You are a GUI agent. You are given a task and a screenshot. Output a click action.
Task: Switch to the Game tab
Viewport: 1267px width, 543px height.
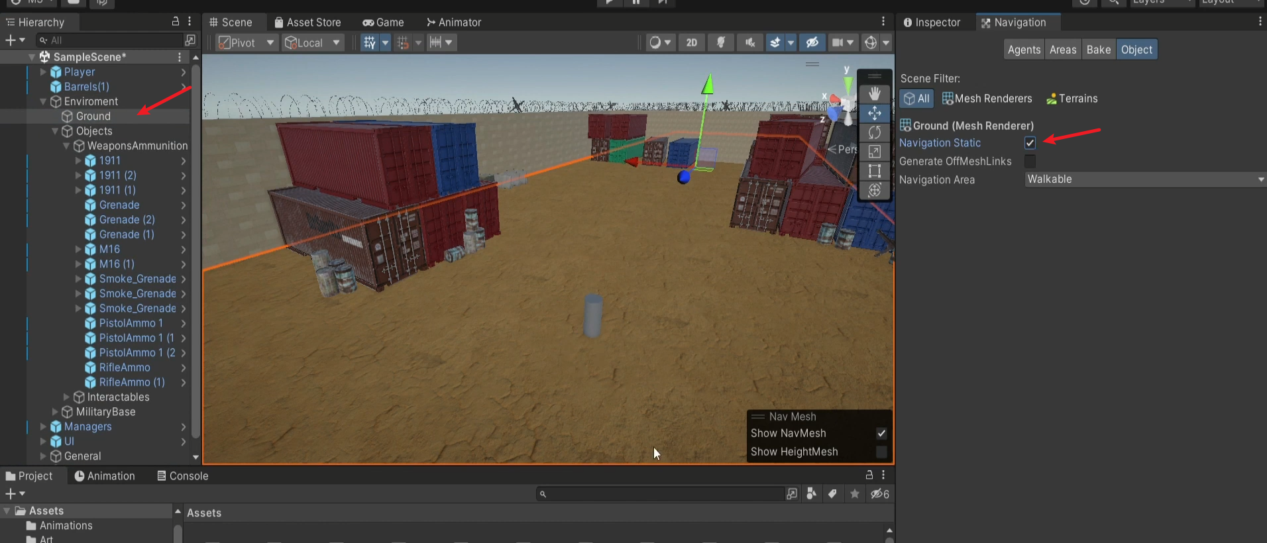[x=383, y=22]
